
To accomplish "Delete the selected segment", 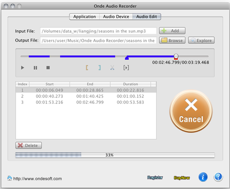I will [29, 145].
